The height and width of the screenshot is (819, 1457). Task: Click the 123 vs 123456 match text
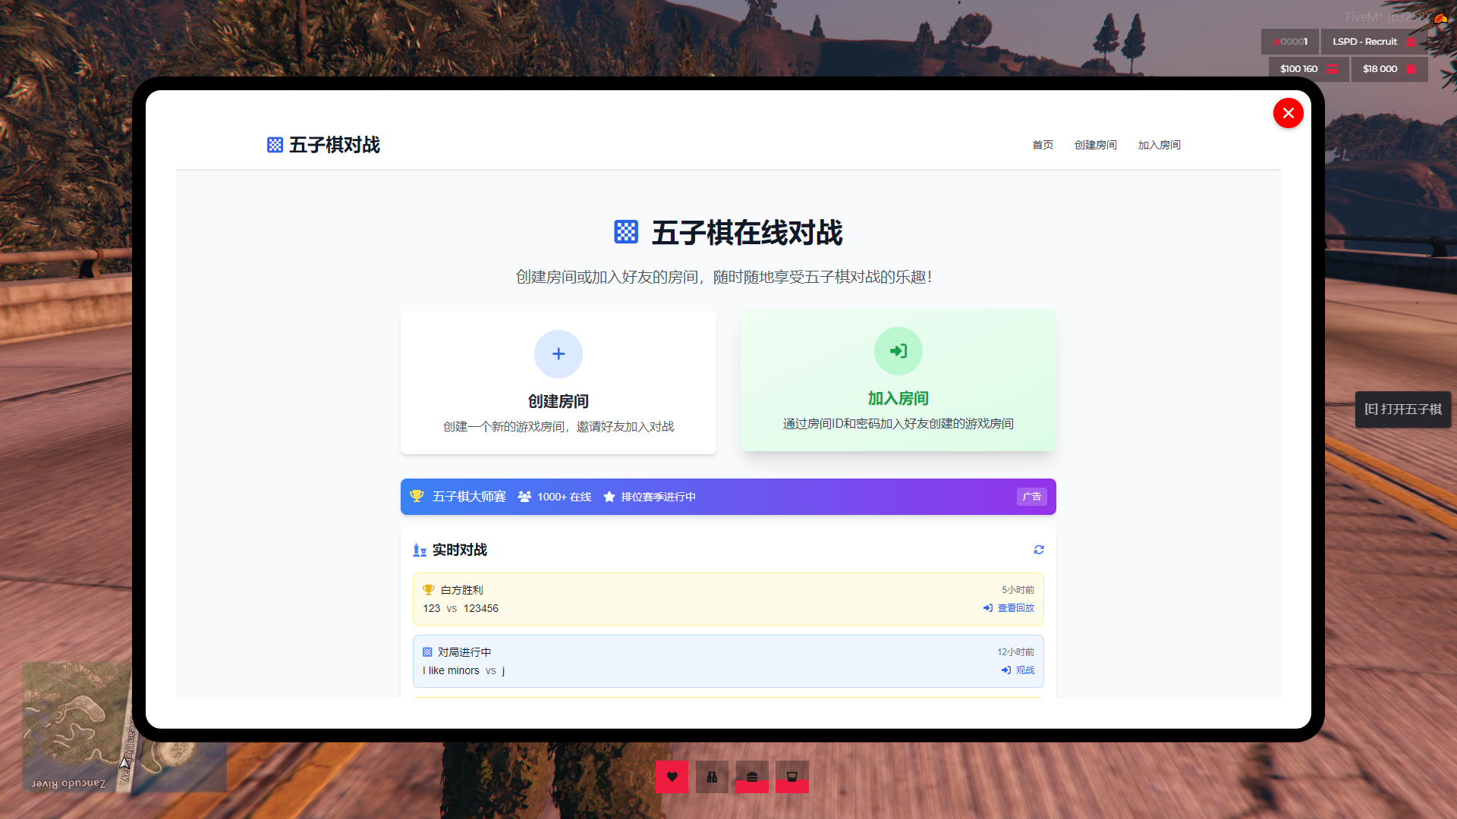tap(461, 608)
